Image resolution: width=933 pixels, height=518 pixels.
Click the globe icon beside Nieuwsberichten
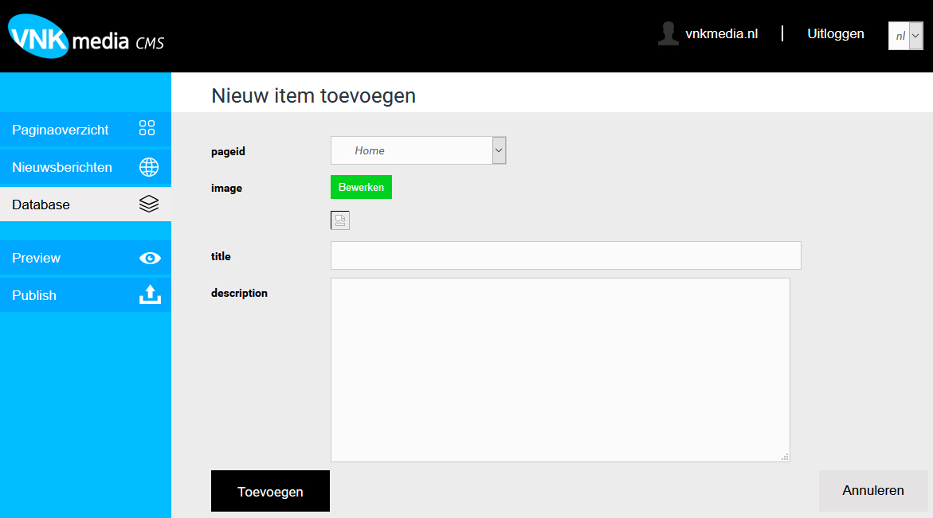click(149, 167)
